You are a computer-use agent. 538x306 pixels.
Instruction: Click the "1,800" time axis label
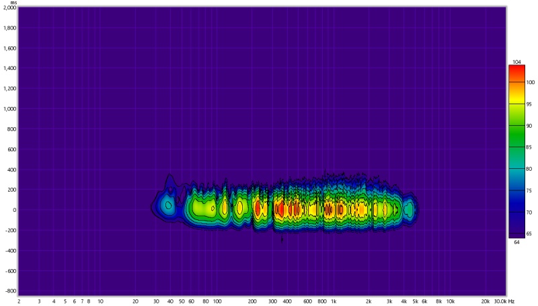coord(9,28)
